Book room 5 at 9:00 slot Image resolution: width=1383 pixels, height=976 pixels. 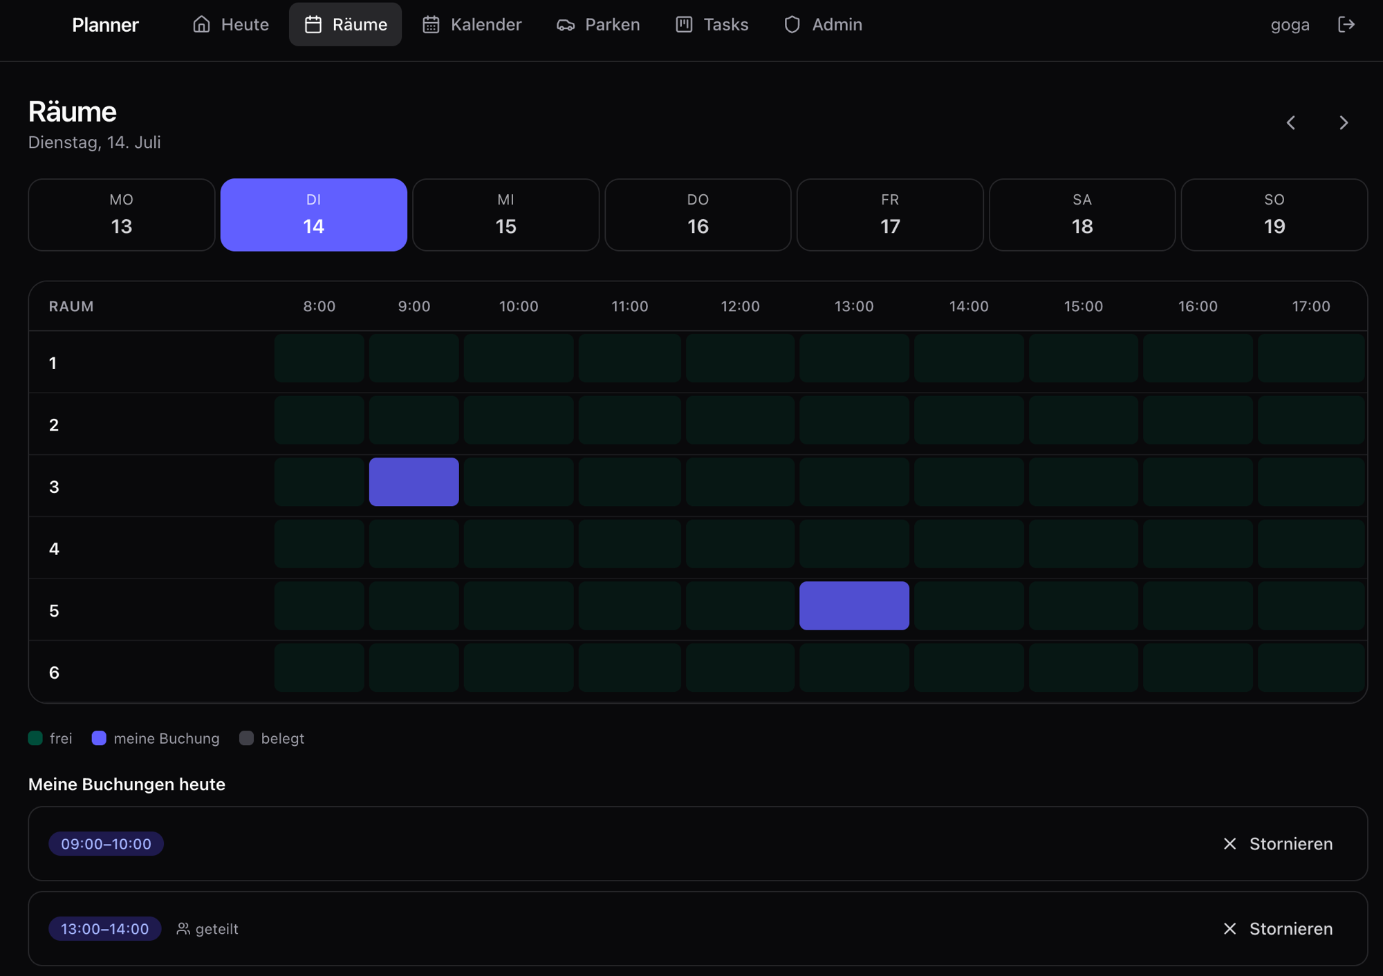[414, 606]
